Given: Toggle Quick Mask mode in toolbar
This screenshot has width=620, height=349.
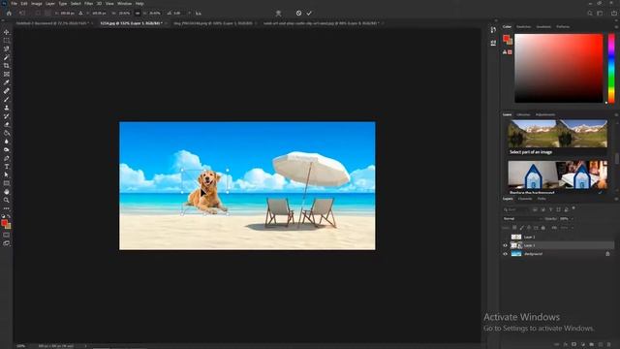Looking at the screenshot, I should click(x=7, y=235).
